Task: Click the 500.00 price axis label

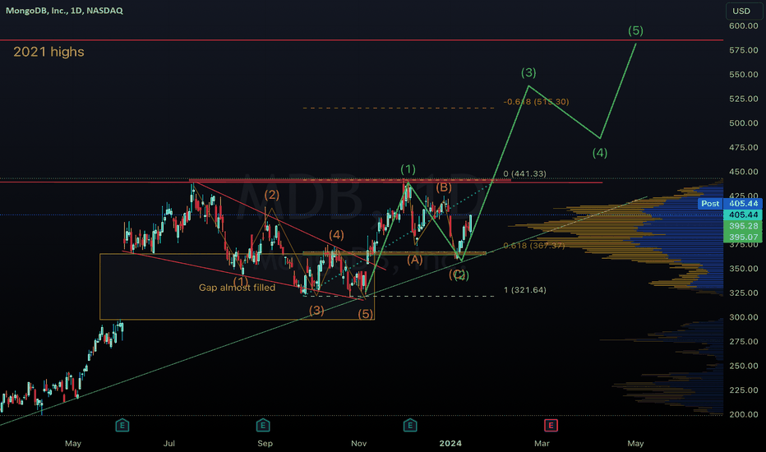Action: click(744, 122)
